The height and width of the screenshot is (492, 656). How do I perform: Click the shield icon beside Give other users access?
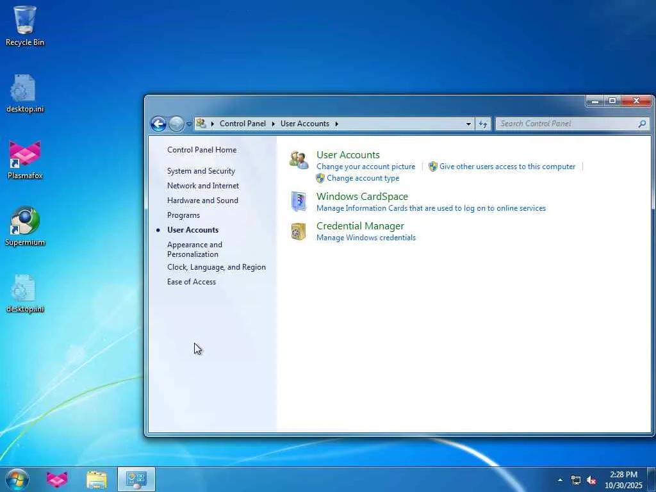(x=433, y=167)
